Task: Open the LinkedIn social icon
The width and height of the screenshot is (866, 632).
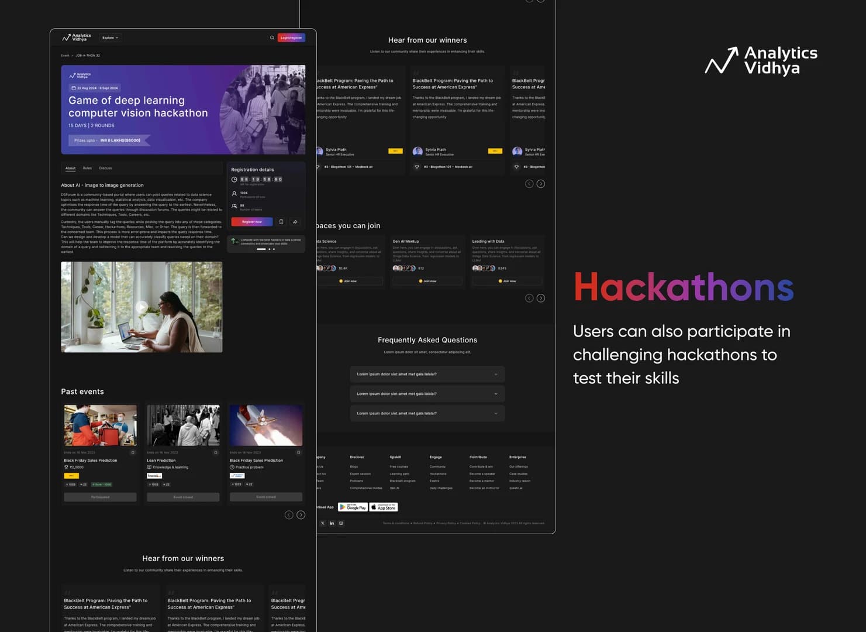Action: (332, 523)
